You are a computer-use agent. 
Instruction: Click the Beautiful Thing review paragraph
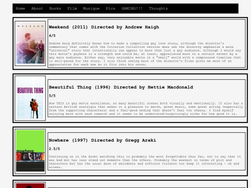tap(146, 109)
